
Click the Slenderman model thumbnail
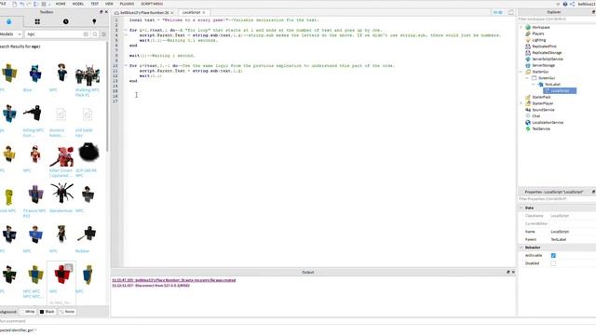coord(61,193)
